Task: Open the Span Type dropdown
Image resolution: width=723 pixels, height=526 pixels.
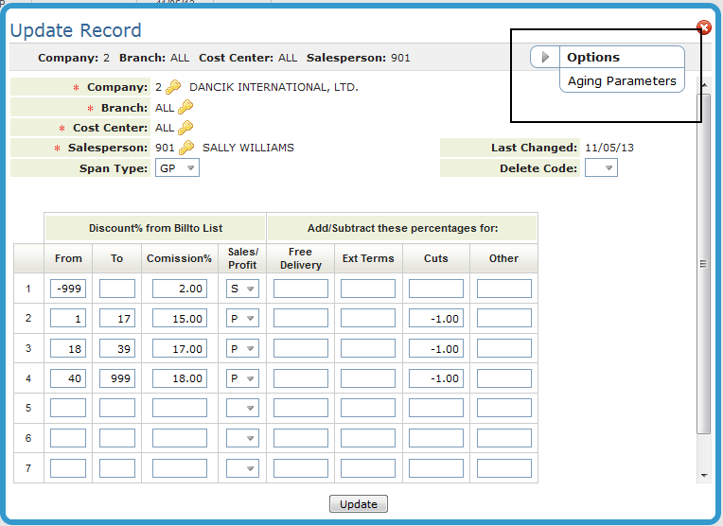Action: [177, 168]
